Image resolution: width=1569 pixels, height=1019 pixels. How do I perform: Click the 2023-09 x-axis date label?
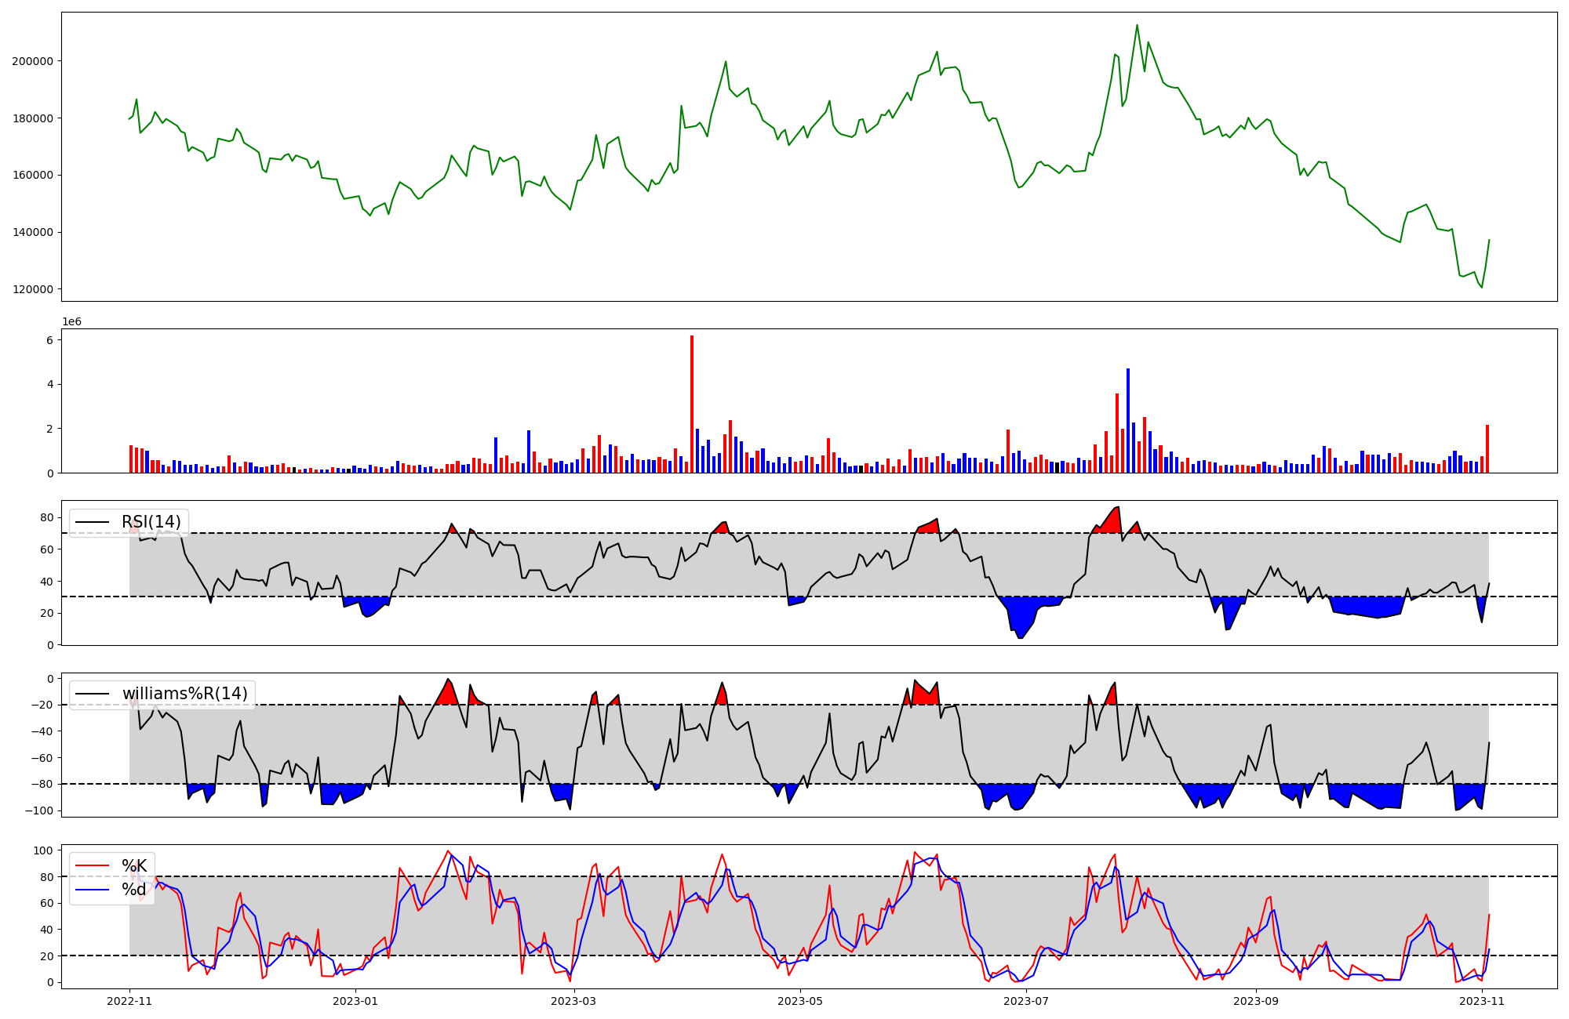click(x=1256, y=1001)
